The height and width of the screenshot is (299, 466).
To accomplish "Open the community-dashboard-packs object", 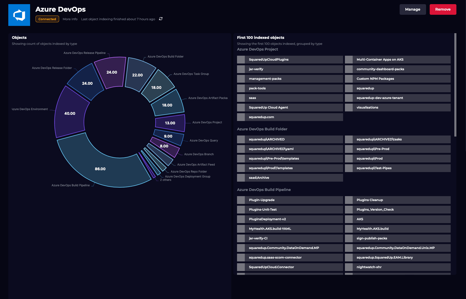I will [x=398, y=69].
